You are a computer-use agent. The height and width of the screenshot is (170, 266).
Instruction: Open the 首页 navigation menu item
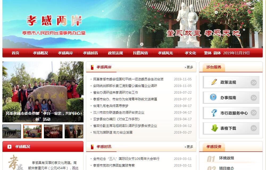pyautogui.click(x=15, y=53)
